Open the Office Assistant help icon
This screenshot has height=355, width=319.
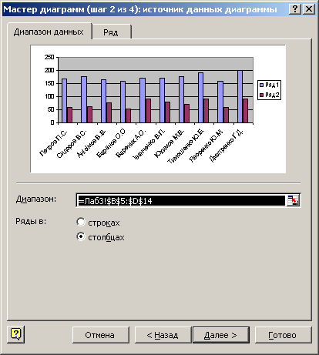pos(16,334)
